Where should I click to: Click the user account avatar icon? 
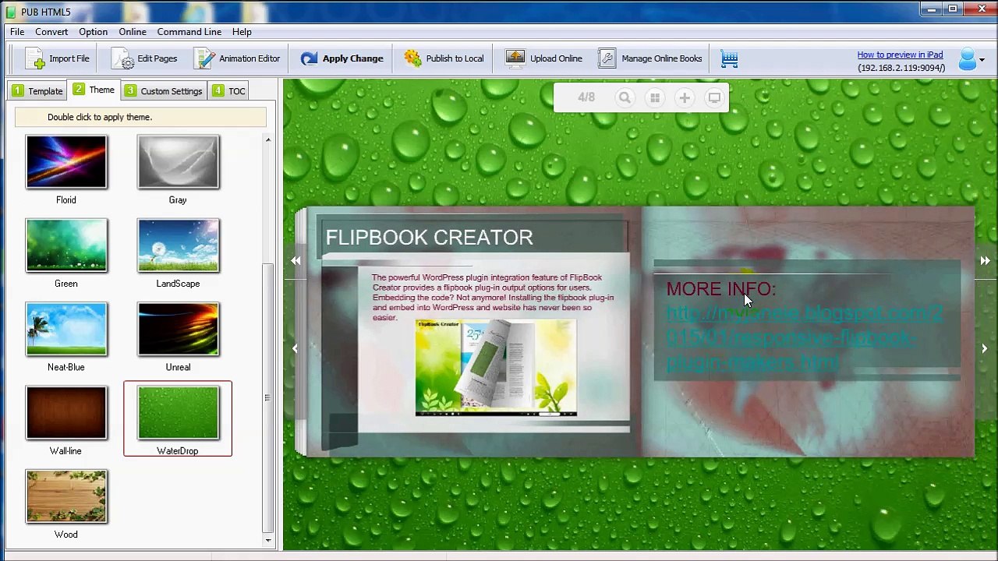pyautogui.click(x=967, y=59)
